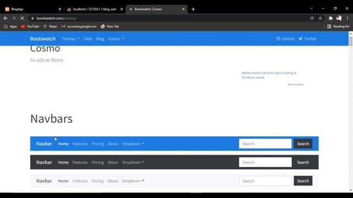Click the vertical scrollbar thumb

tap(351, 41)
